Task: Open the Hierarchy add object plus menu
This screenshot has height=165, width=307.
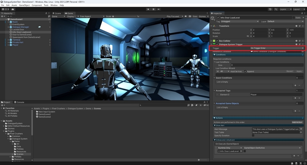Action: tap(3, 16)
